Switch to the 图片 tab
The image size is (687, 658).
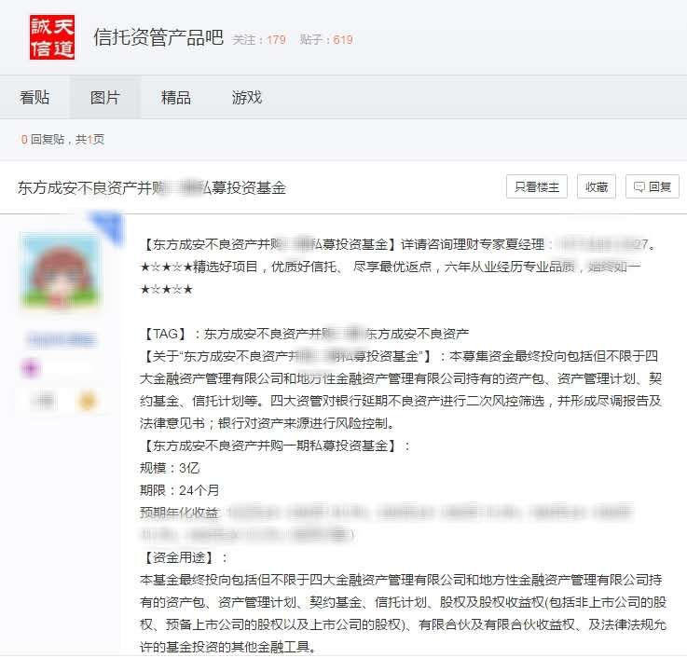pos(105,97)
